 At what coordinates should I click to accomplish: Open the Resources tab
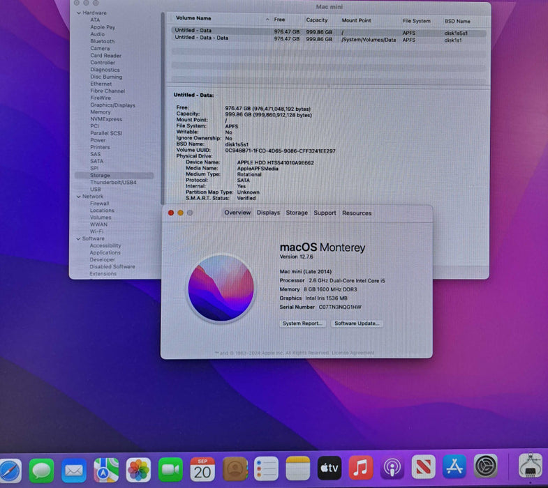click(357, 213)
